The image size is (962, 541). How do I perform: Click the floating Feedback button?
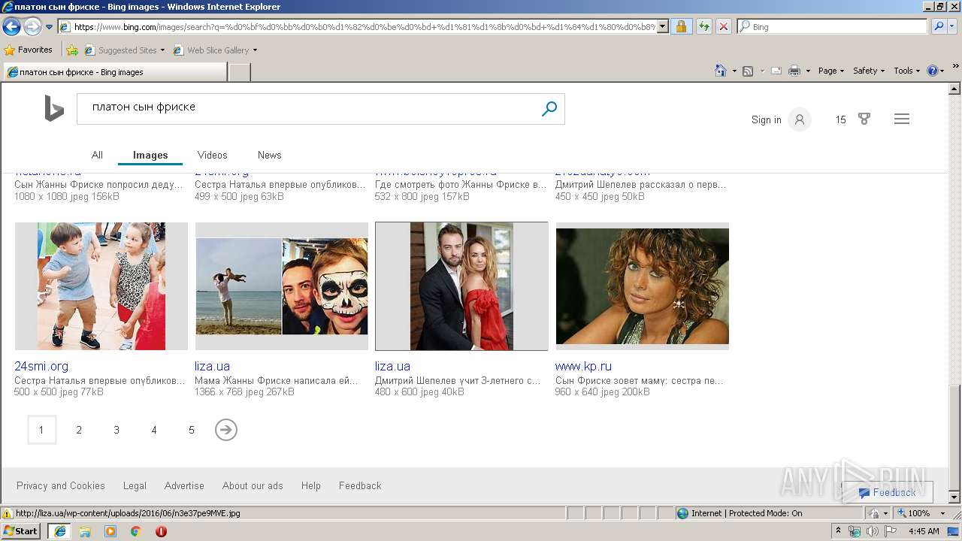pyautogui.click(x=888, y=492)
